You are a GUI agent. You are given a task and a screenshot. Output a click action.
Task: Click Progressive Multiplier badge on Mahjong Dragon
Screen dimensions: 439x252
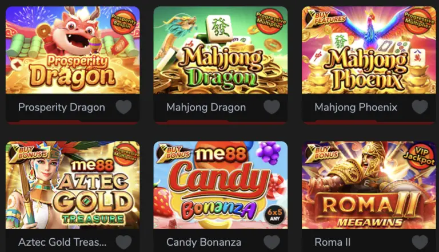pos(271,21)
